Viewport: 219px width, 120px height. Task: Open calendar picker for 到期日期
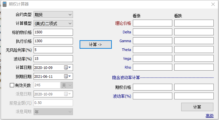[68, 76]
